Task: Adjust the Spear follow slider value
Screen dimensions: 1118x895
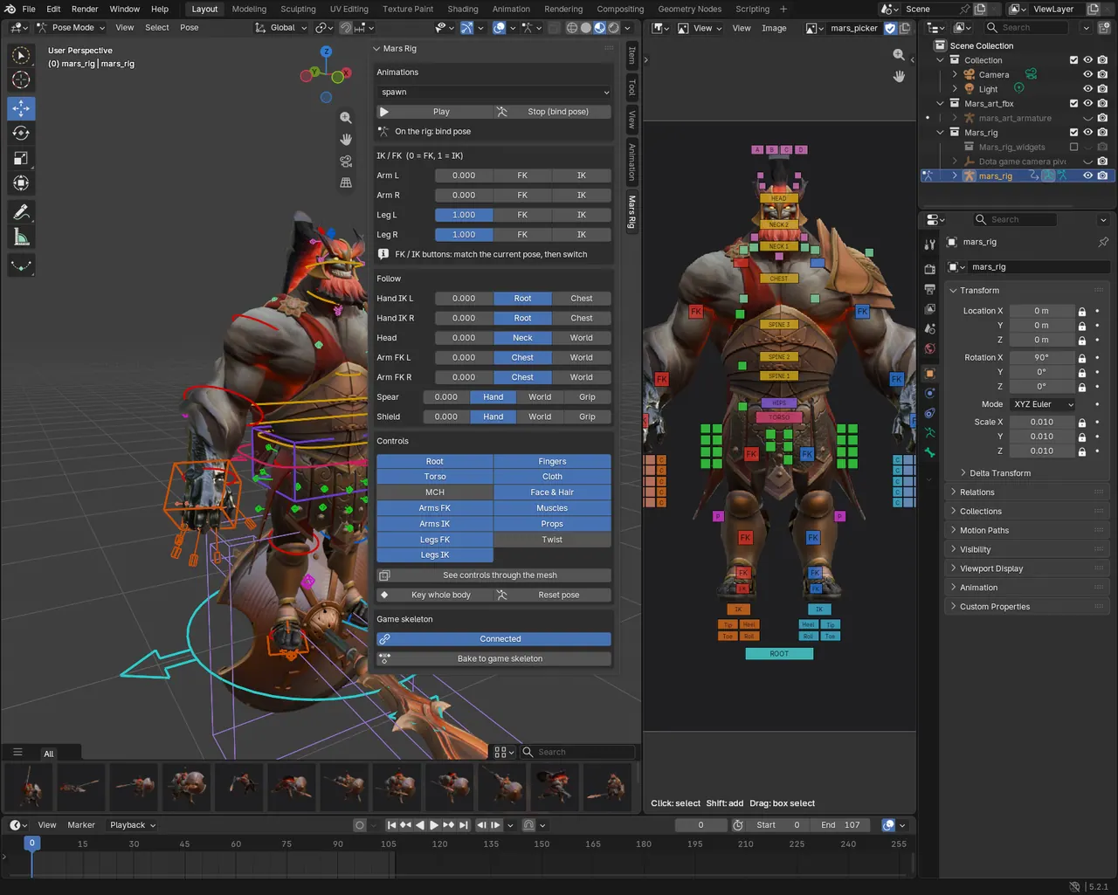Action: [x=446, y=397]
